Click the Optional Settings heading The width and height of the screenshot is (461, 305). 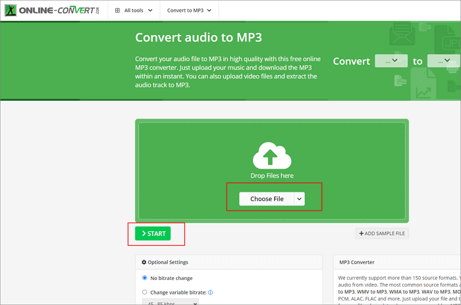[x=168, y=262]
